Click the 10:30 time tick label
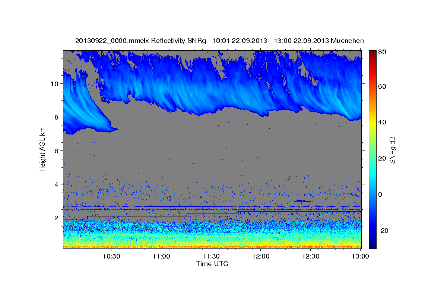Viewport: 447px width, 298px height. click(111, 256)
